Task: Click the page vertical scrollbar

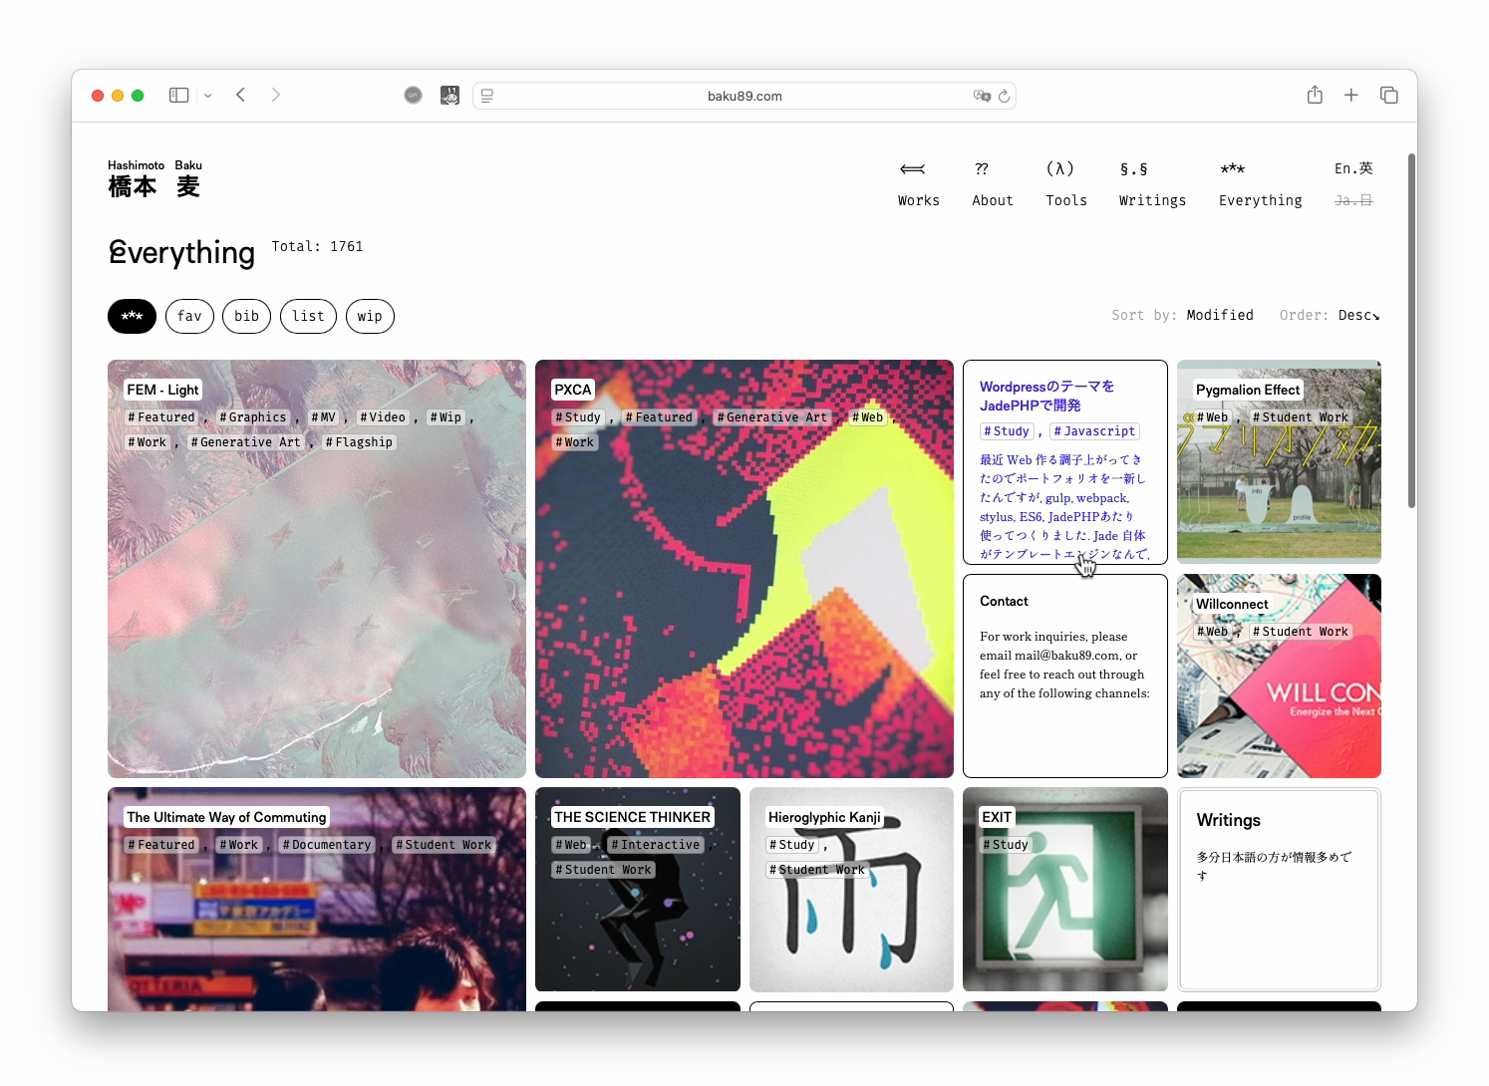Action: tap(1411, 329)
